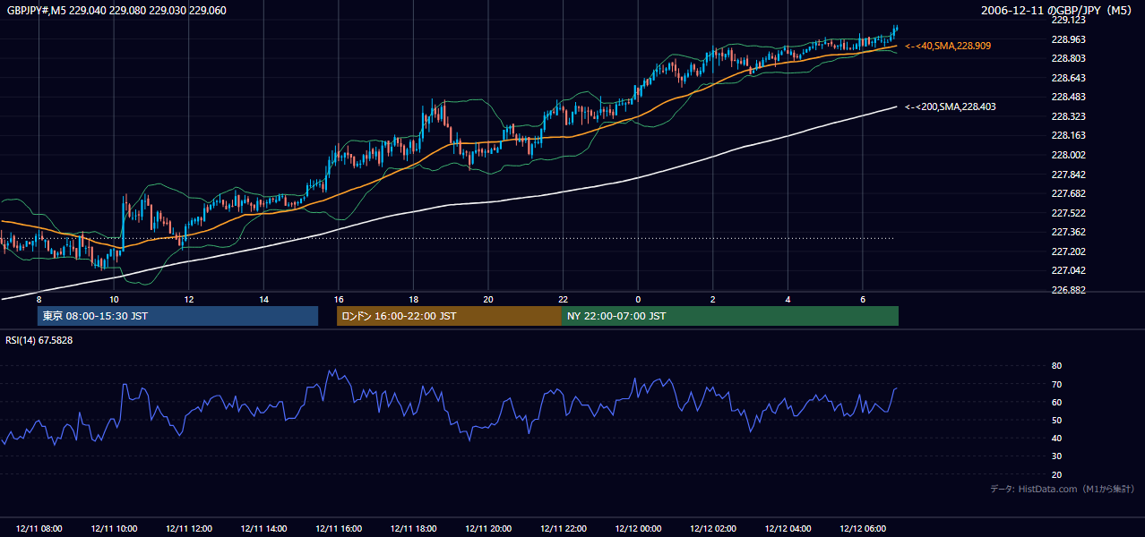The image size is (1145, 537).
Task: Click the RSI axis level 30
Action: pyautogui.click(x=1056, y=456)
